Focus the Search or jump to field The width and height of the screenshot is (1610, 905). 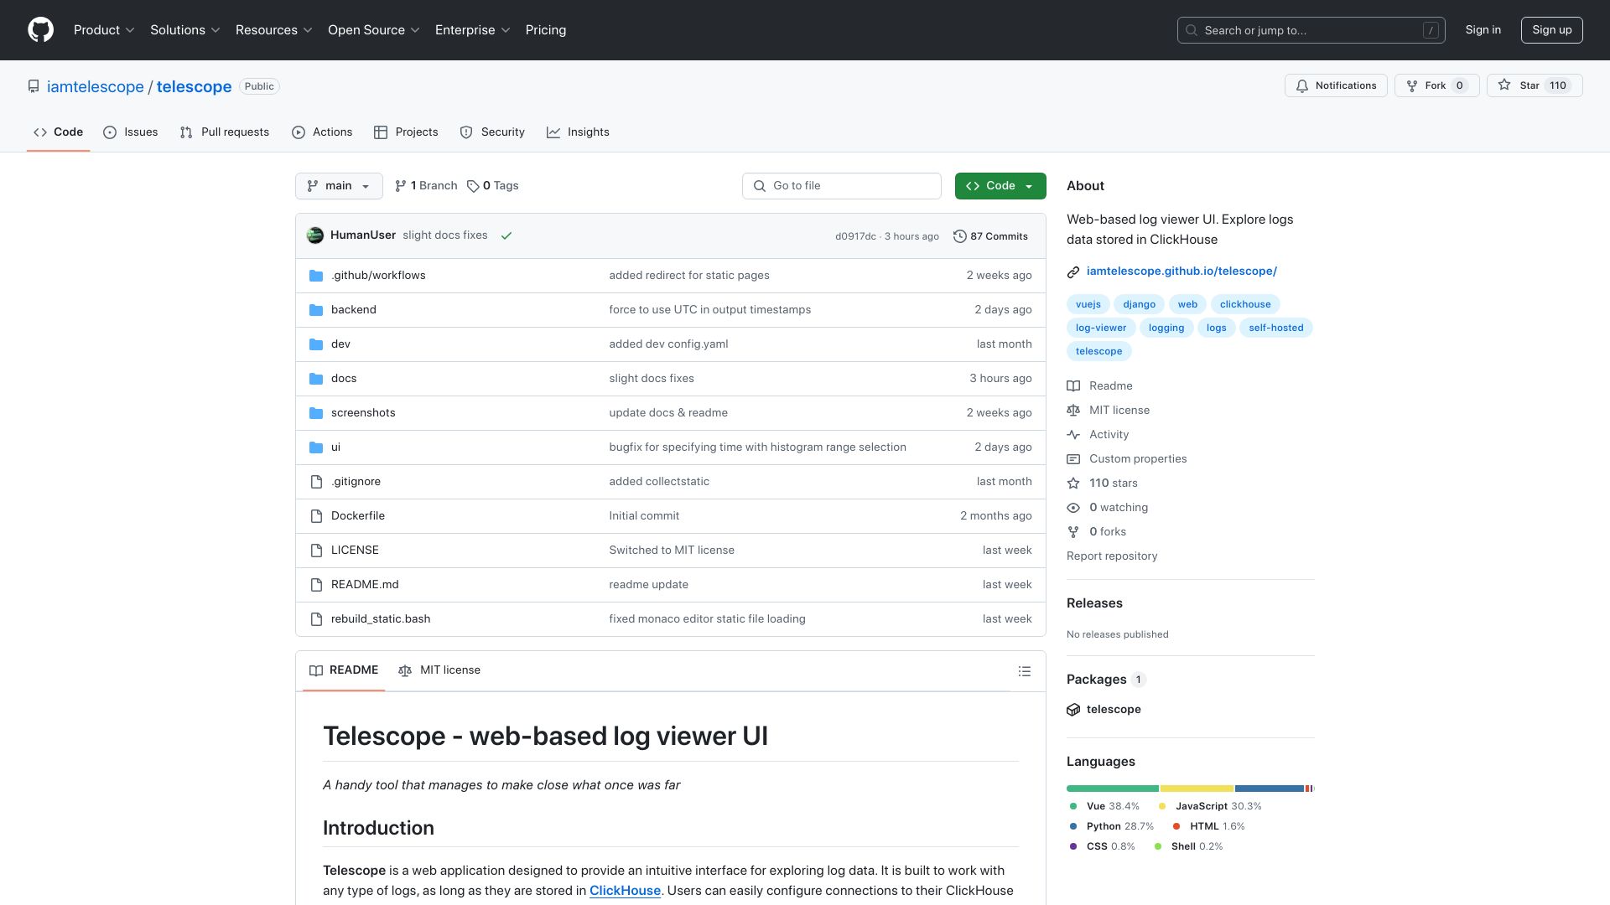coord(1311,30)
